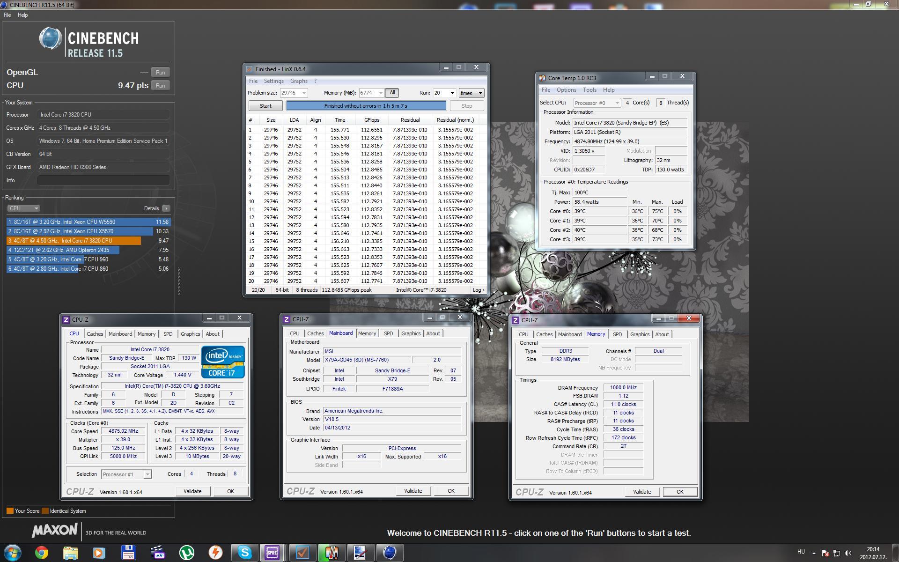The width and height of the screenshot is (899, 562).
Task: Open Skype from the taskbar
Action: 244,553
